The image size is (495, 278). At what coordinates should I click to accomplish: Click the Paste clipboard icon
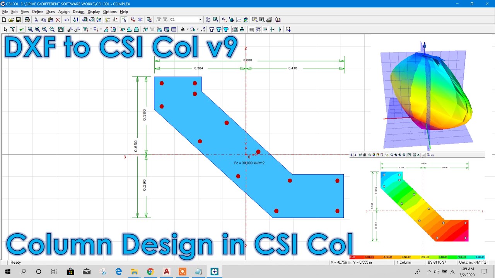click(50, 19)
